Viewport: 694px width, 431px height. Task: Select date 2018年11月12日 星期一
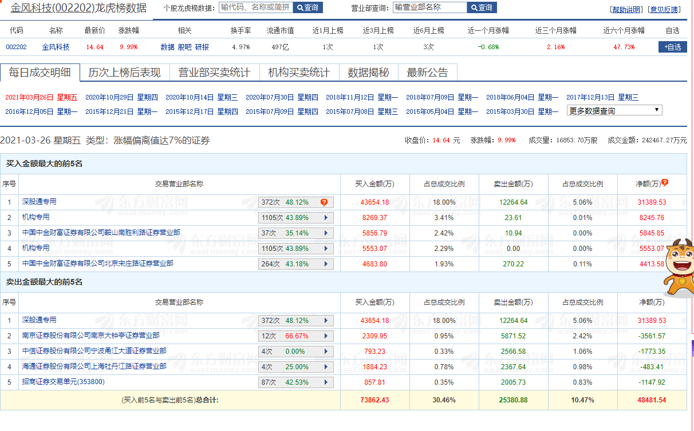click(362, 97)
